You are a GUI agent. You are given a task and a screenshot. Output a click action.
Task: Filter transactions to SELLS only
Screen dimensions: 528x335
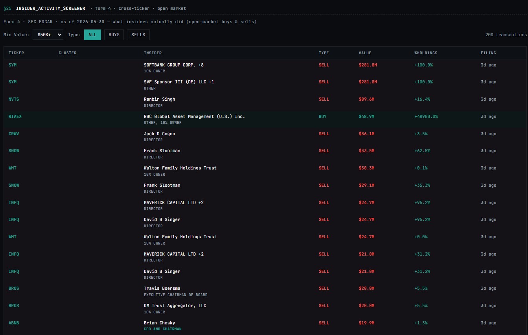click(x=138, y=35)
